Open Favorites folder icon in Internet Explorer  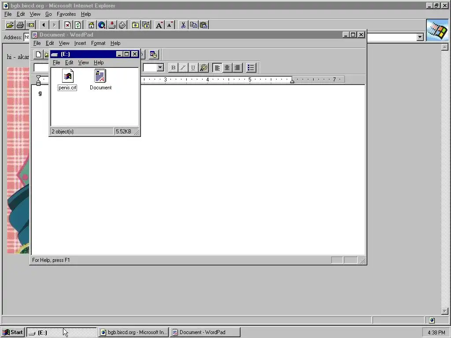click(135, 25)
